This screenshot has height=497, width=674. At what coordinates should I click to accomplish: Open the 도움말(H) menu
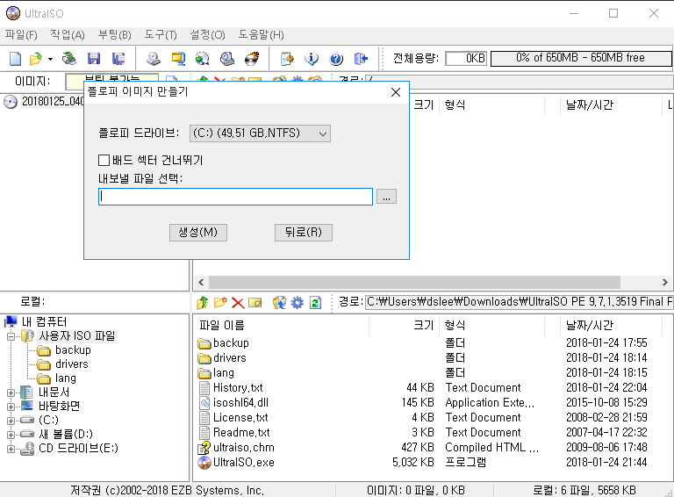(x=261, y=35)
